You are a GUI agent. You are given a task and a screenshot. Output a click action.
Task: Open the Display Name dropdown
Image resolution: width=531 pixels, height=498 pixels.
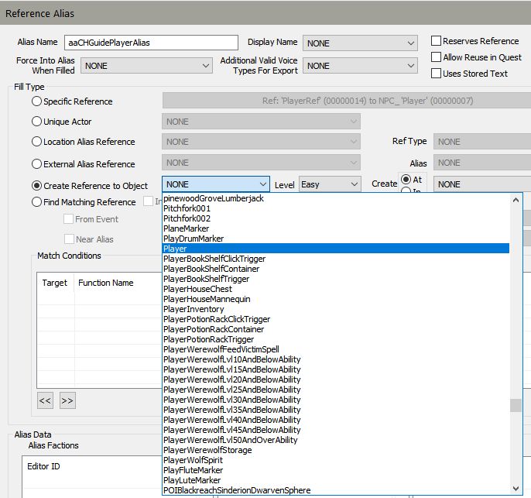[362, 43]
